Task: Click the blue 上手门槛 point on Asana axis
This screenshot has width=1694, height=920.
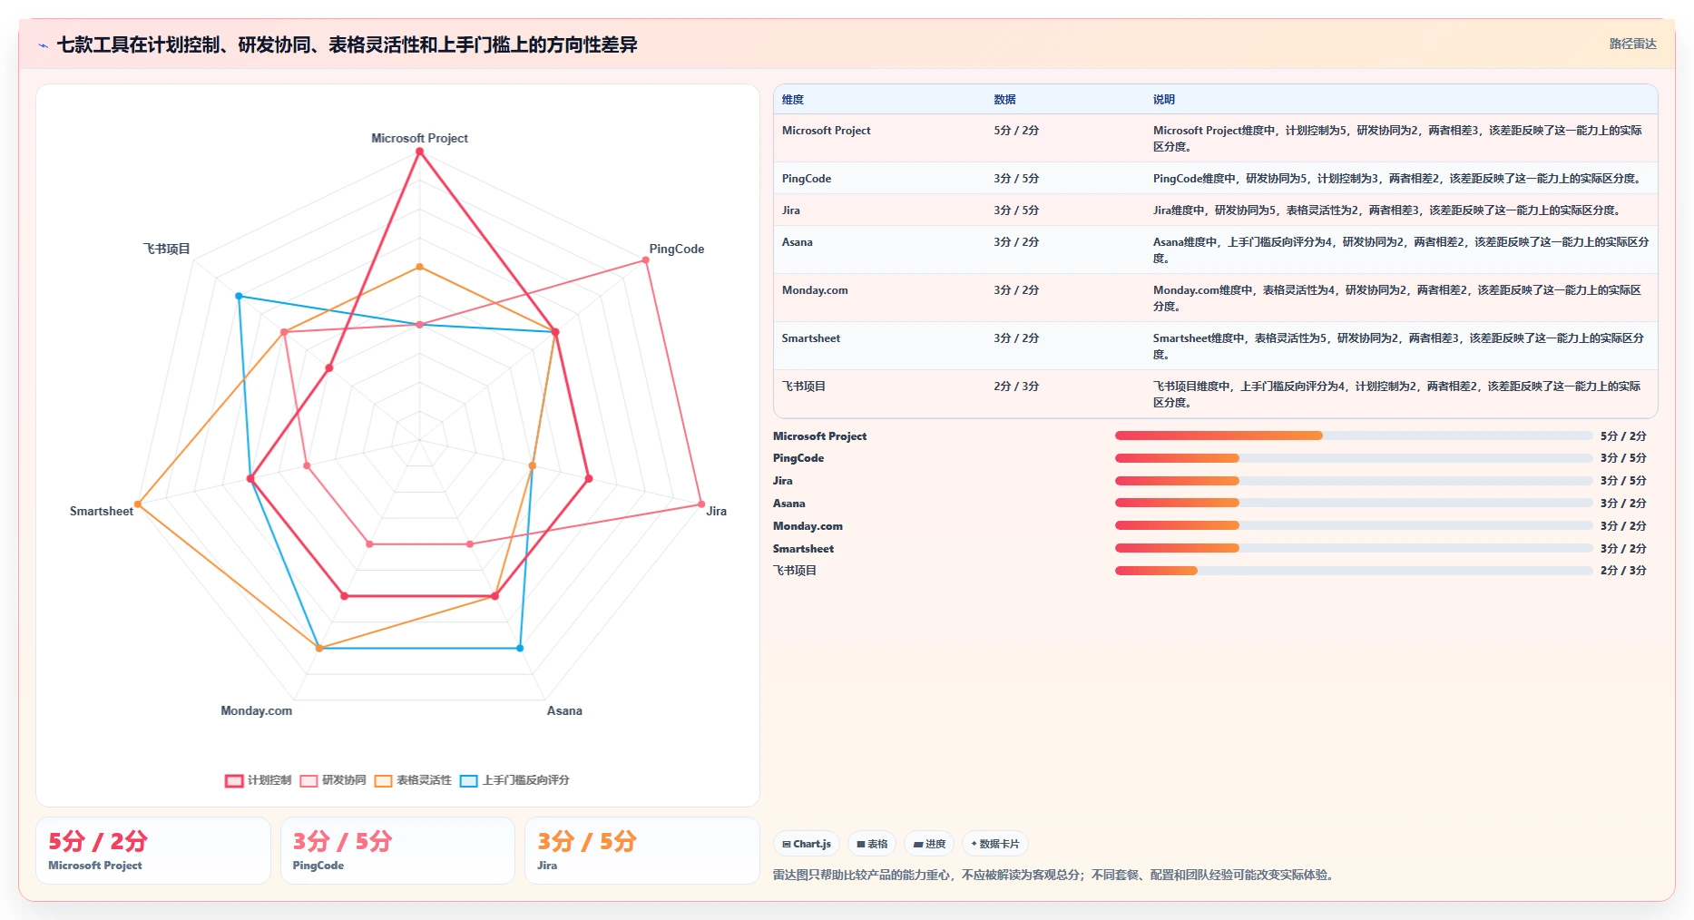Action: (x=520, y=648)
